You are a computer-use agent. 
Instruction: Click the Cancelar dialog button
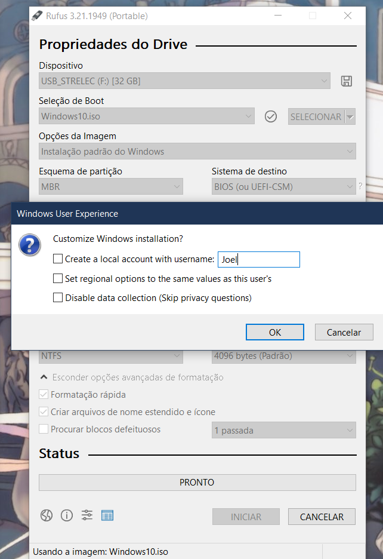point(344,332)
